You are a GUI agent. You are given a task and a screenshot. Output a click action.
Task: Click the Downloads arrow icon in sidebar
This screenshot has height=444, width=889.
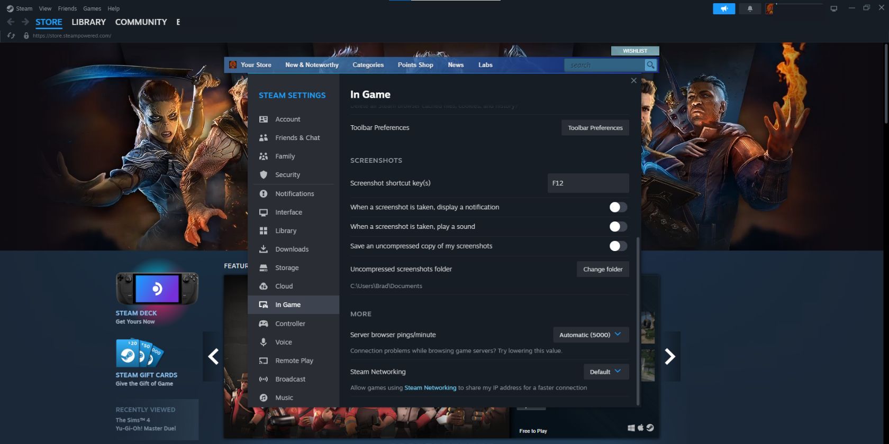263,249
